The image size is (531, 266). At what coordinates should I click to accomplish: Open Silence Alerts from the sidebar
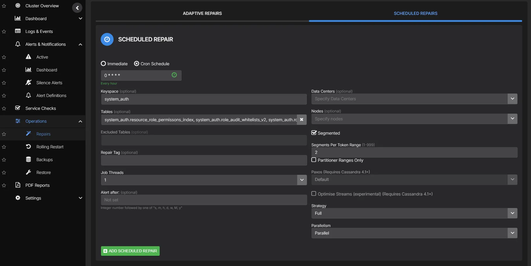click(x=49, y=83)
